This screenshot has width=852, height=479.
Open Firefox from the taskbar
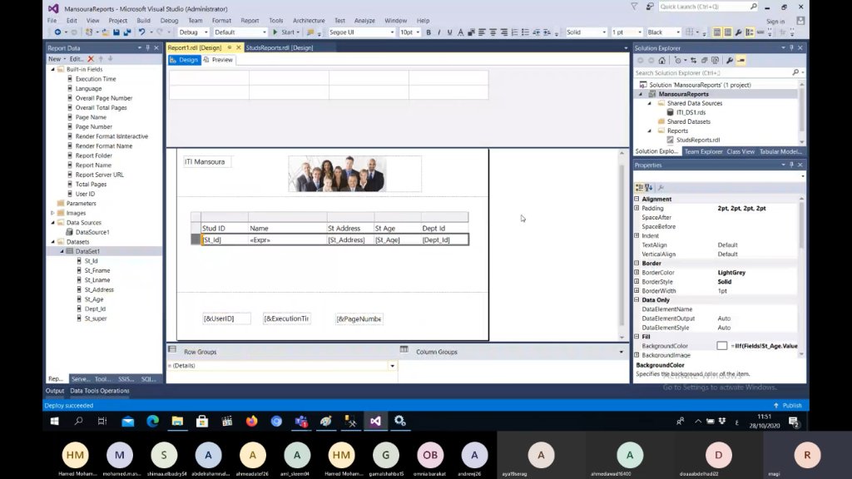pos(251,422)
